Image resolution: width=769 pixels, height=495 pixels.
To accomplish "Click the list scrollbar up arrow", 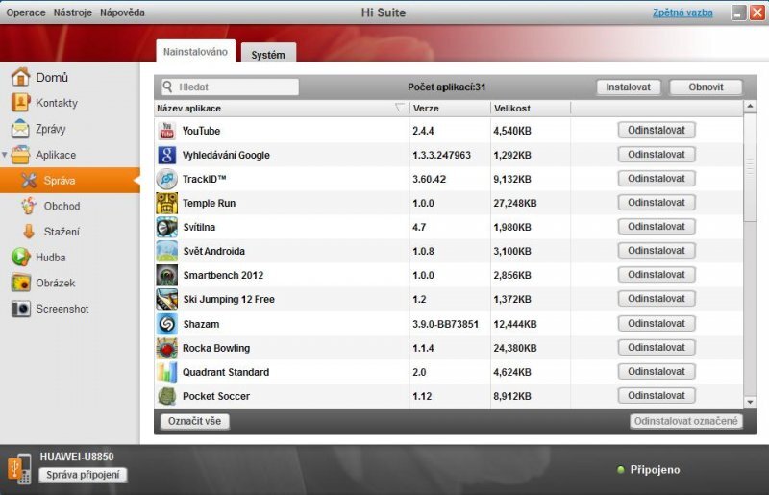I will pyautogui.click(x=750, y=106).
